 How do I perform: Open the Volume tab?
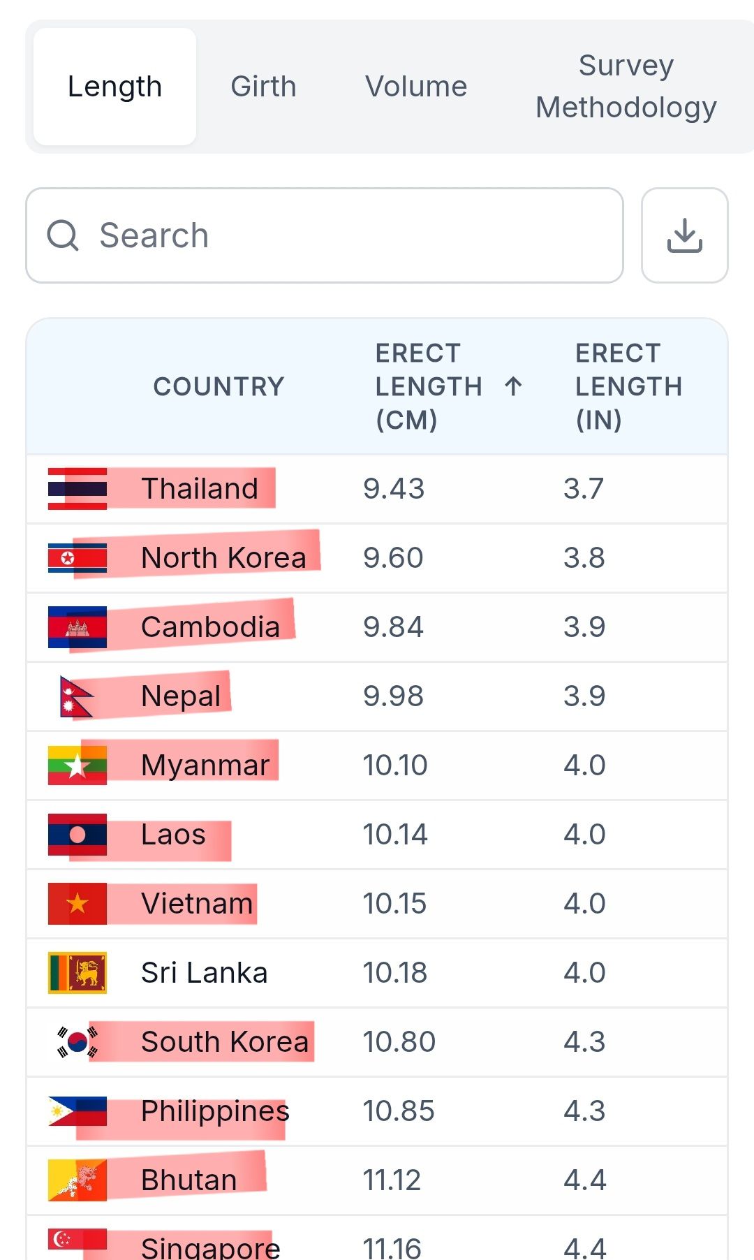pos(416,87)
